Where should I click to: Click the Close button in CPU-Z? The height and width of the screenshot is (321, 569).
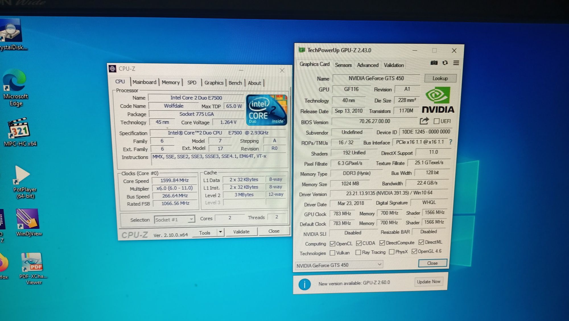point(274,231)
